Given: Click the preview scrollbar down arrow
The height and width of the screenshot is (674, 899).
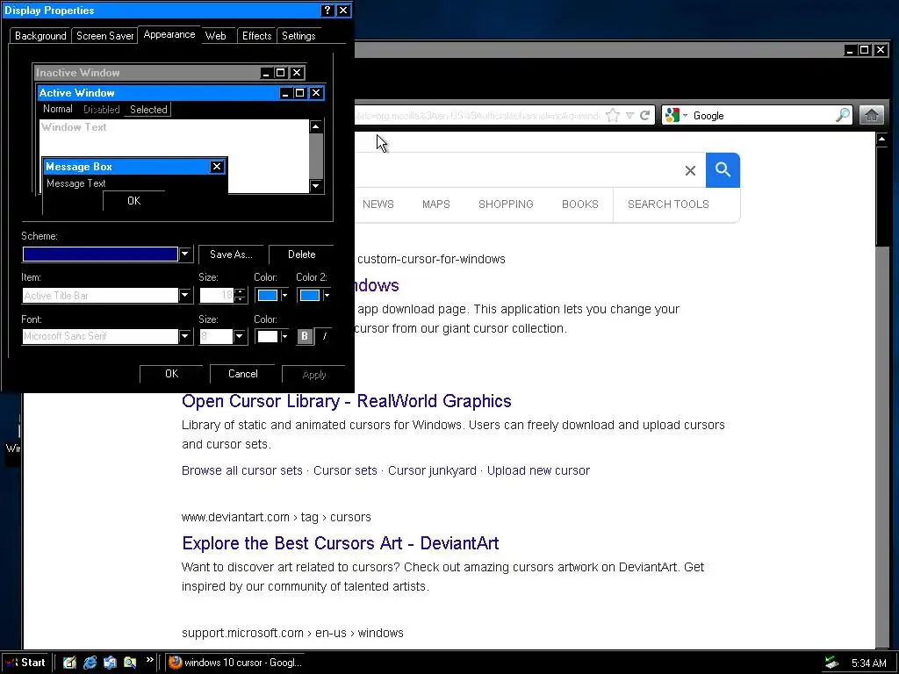Looking at the screenshot, I should (x=316, y=186).
